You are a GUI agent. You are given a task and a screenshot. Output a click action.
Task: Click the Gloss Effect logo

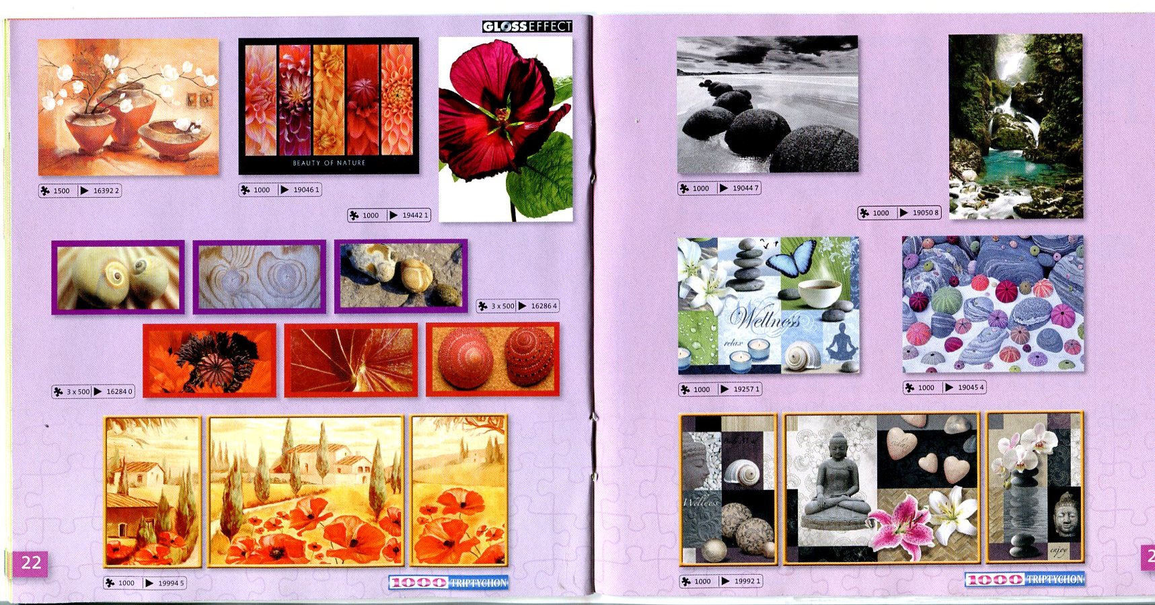pos(527,26)
